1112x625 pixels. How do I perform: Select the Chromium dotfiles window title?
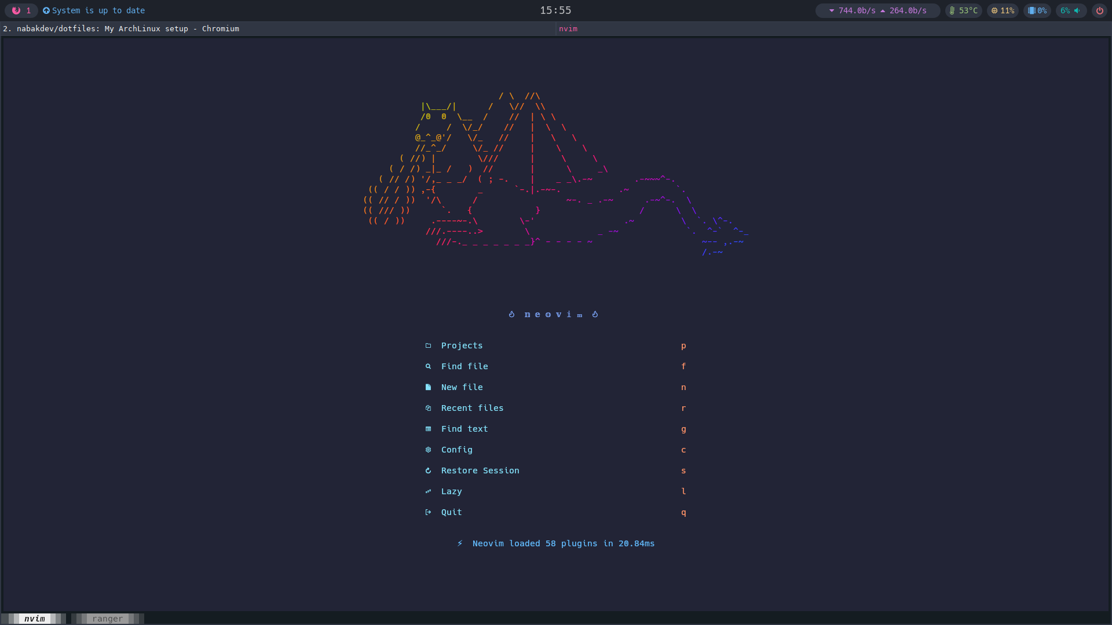[x=121, y=28]
